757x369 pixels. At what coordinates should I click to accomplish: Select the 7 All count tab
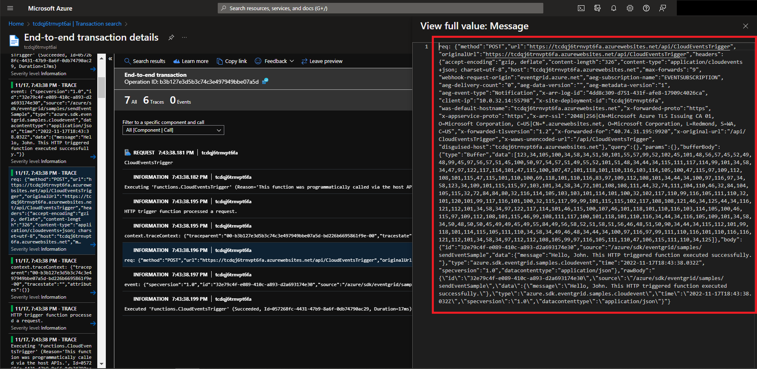coord(131,100)
